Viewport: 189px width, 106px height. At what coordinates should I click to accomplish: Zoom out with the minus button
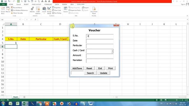(169, 100)
